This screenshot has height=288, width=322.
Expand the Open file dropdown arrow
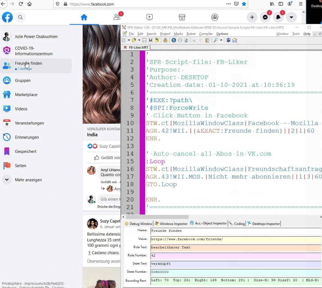pyautogui.click(x=139, y=40)
